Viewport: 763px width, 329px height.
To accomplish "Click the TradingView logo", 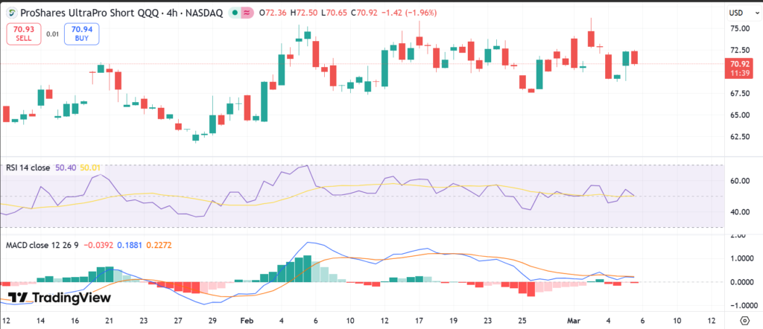I will (59, 298).
